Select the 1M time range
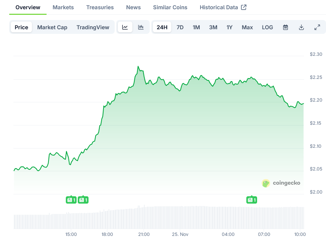Image resolution: width=326 pixels, height=239 pixels. (196, 27)
